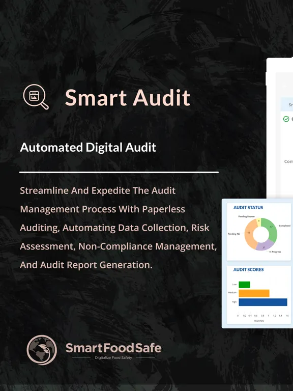Screen dimensions: 293x391
Task: Click the 'AUDIT STATUS' chart heading
Action: pos(248,208)
